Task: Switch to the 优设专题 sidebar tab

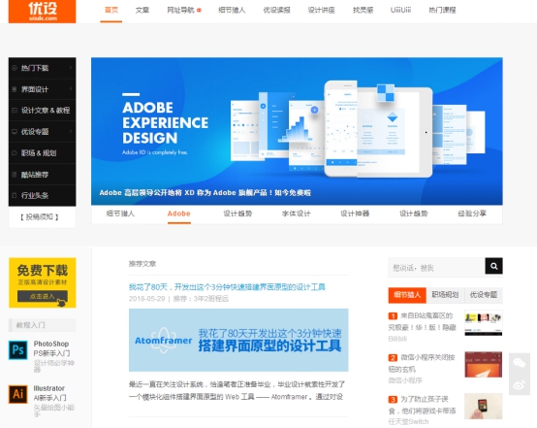Action: [484, 295]
